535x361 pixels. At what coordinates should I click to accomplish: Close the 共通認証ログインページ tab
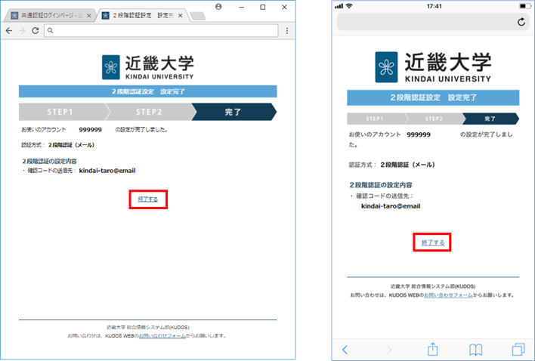pyautogui.click(x=89, y=16)
